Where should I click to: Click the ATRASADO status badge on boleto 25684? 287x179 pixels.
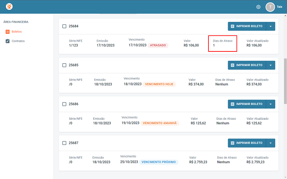[x=158, y=45]
